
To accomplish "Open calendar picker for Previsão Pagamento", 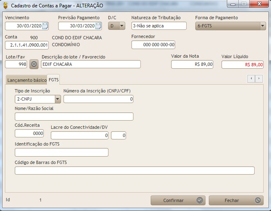I will [x=98, y=26].
